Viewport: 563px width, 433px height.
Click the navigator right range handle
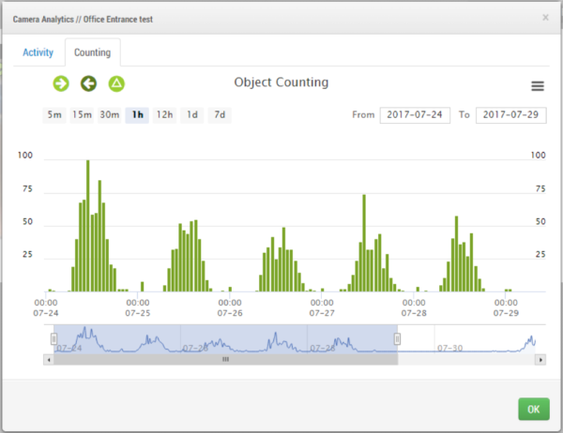click(x=397, y=338)
